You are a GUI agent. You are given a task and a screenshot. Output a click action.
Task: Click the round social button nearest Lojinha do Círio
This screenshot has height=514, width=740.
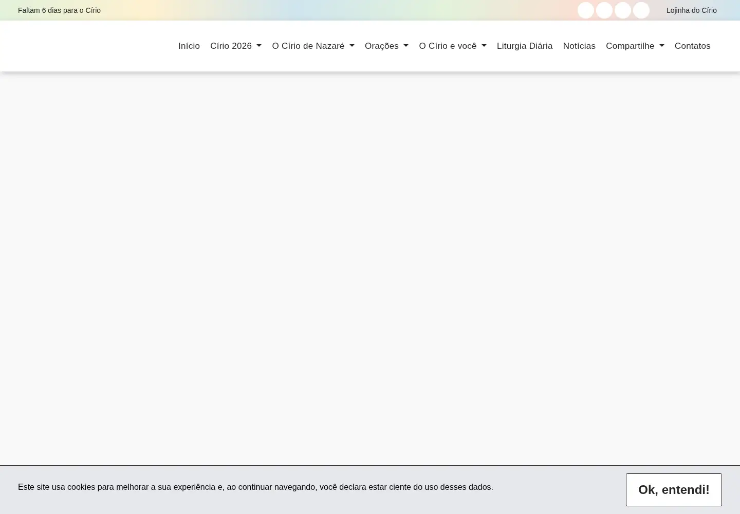641,10
